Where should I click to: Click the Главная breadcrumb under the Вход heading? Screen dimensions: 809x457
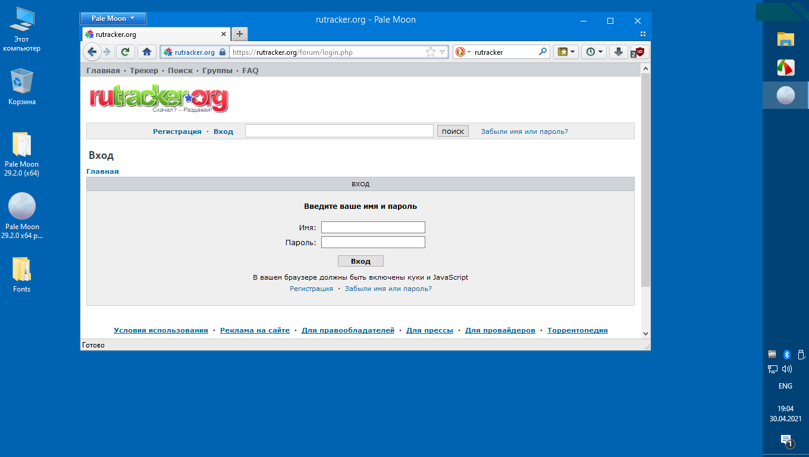tap(102, 171)
